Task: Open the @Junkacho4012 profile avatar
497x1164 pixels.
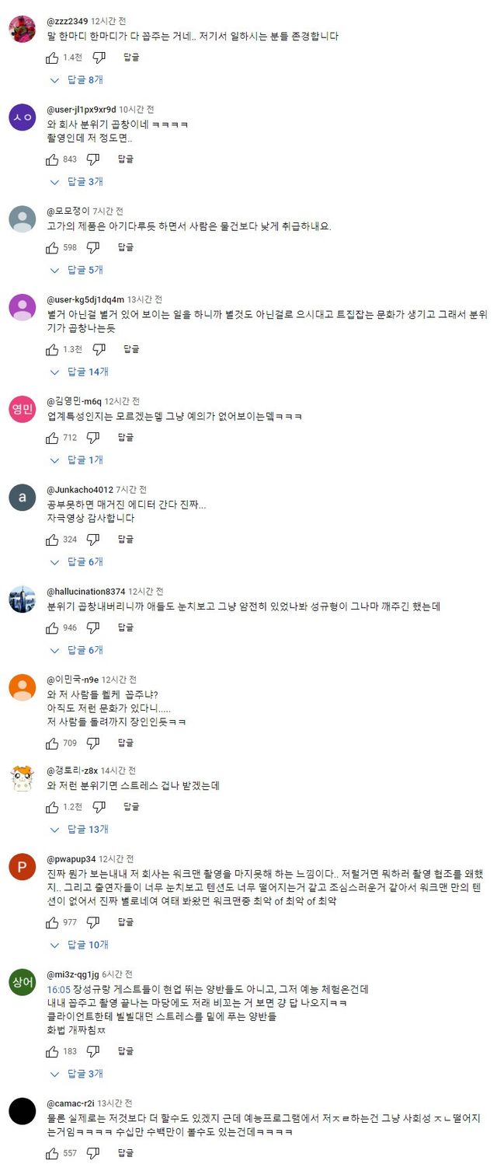Action: tap(23, 498)
